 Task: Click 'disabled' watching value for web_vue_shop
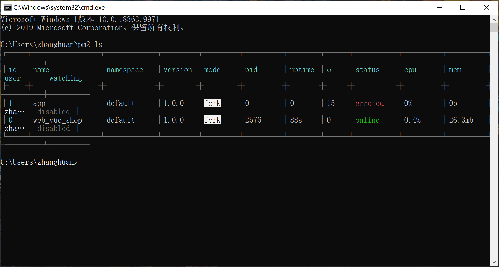pyautogui.click(x=54, y=128)
